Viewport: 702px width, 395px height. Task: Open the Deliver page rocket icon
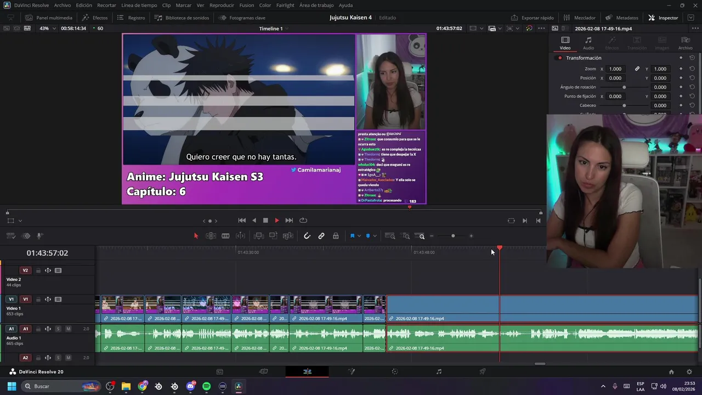click(x=483, y=371)
